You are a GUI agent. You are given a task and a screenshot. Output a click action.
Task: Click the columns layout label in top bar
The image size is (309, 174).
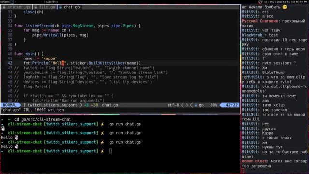tap(5, 2)
